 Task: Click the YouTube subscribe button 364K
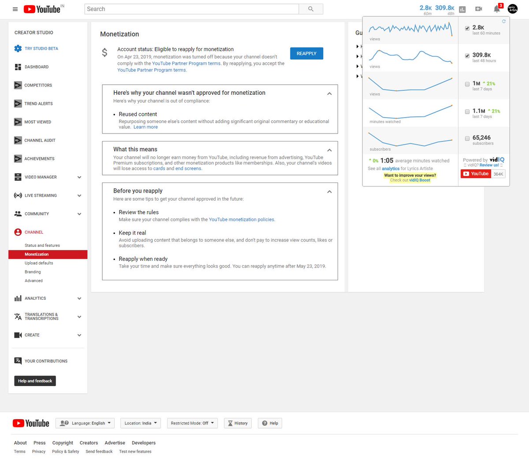[x=476, y=174]
